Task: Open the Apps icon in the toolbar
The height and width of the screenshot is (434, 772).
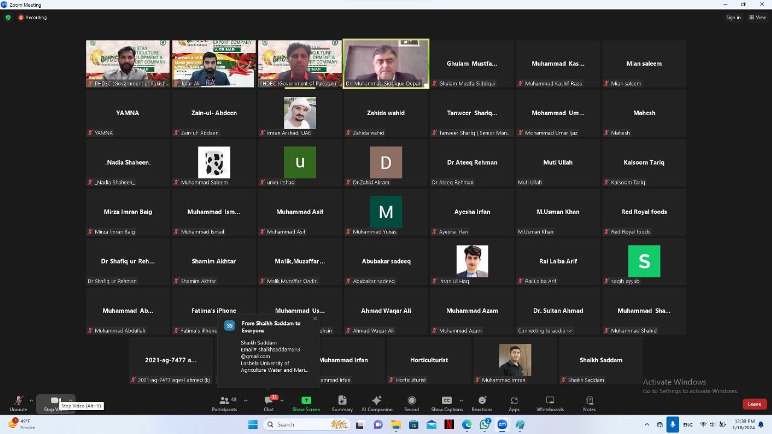Action: point(514,403)
